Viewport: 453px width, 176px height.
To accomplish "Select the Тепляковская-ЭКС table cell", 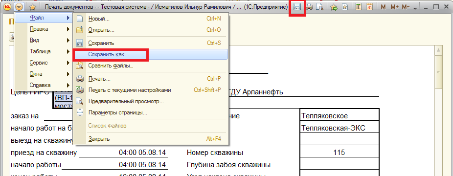I will pyautogui.click(x=340, y=127).
